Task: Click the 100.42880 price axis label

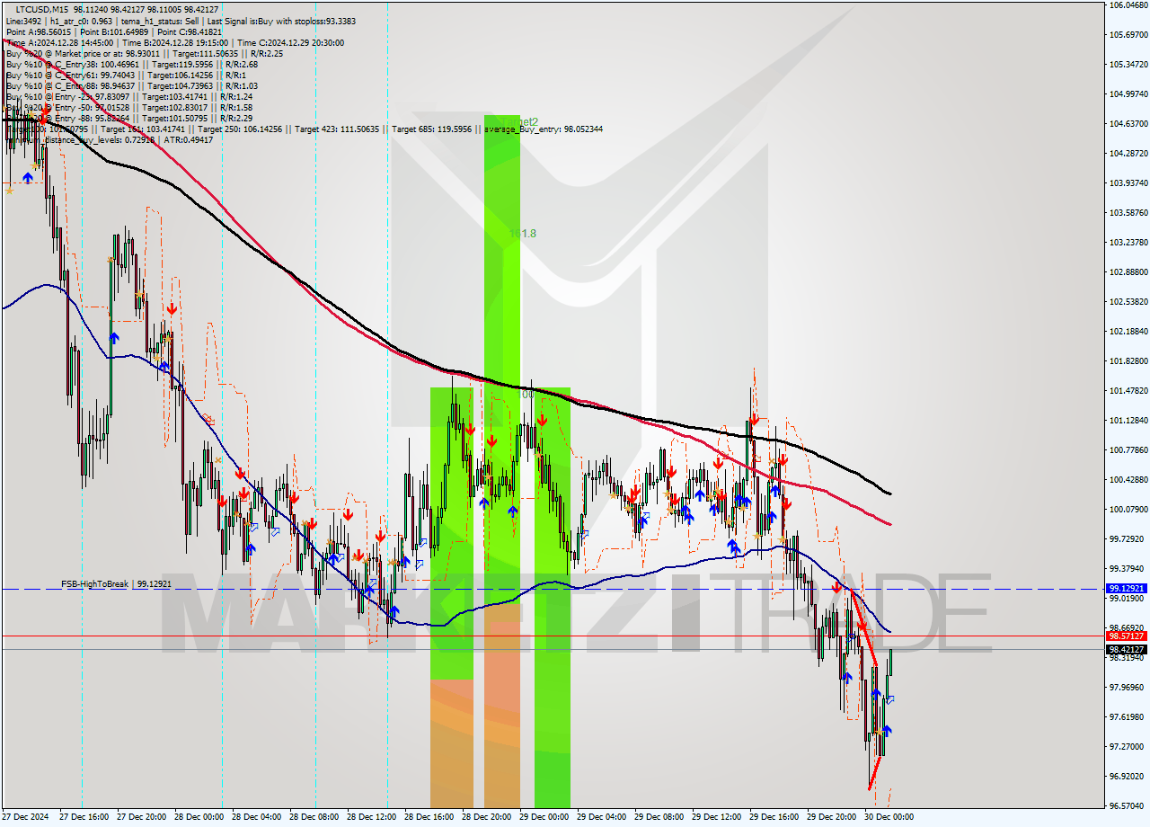Action: tap(1128, 479)
